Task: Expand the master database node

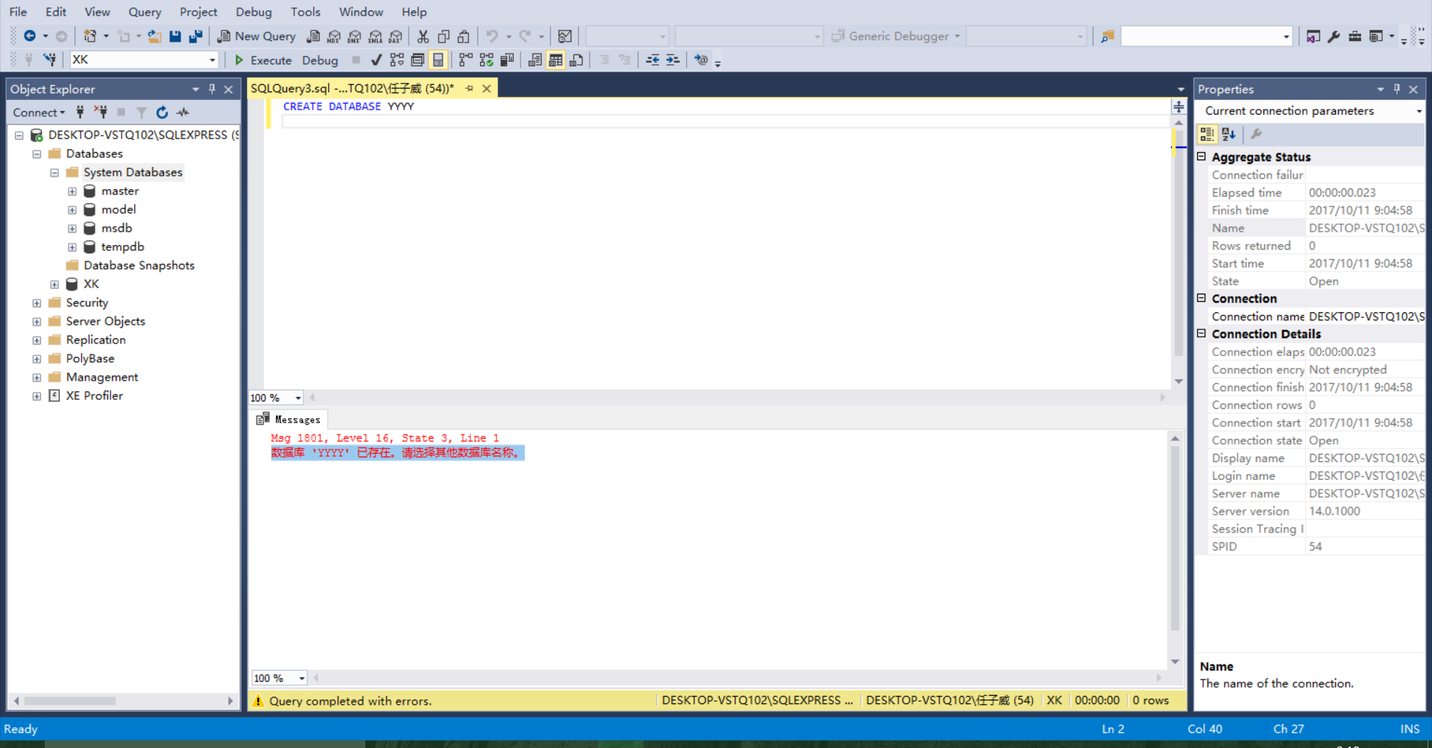Action: (72, 191)
